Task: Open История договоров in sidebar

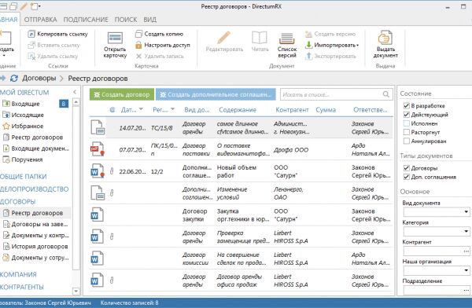Action: tap(35, 247)
